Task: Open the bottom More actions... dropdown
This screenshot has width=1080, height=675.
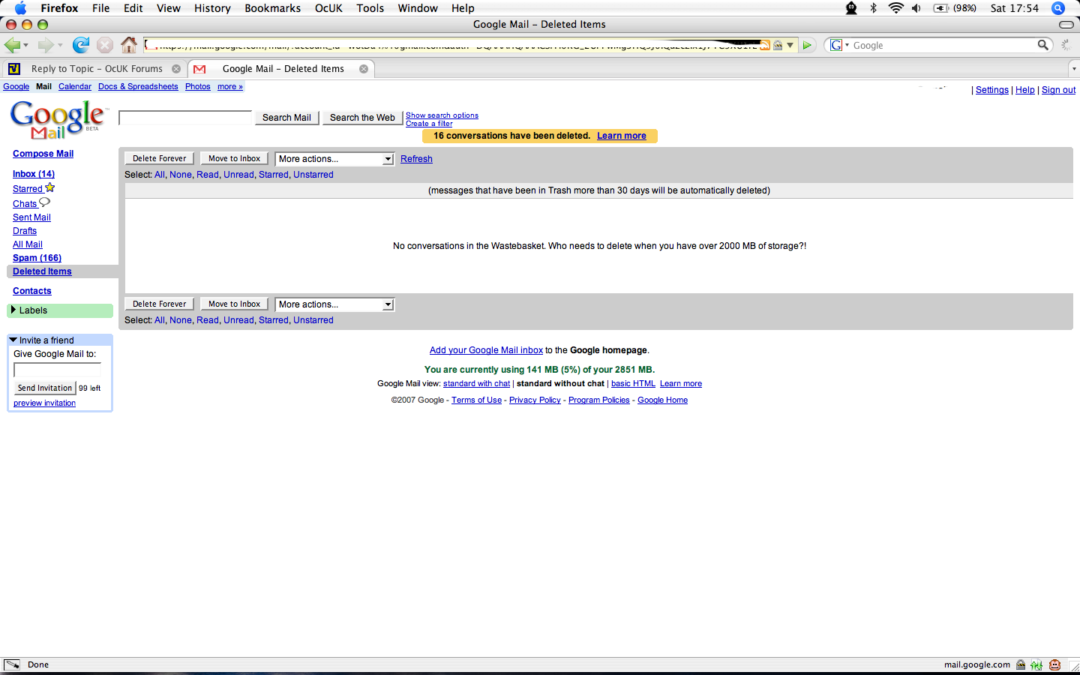Action: [334, 304]
